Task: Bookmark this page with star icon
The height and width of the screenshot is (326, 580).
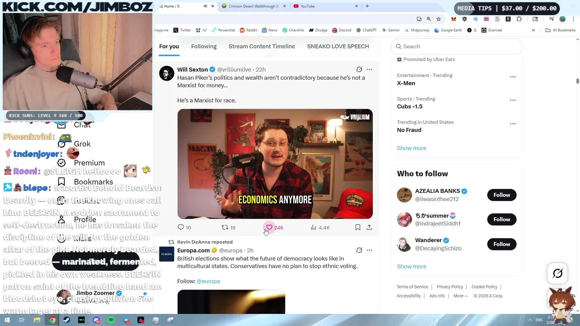Action: pos(438,19)
